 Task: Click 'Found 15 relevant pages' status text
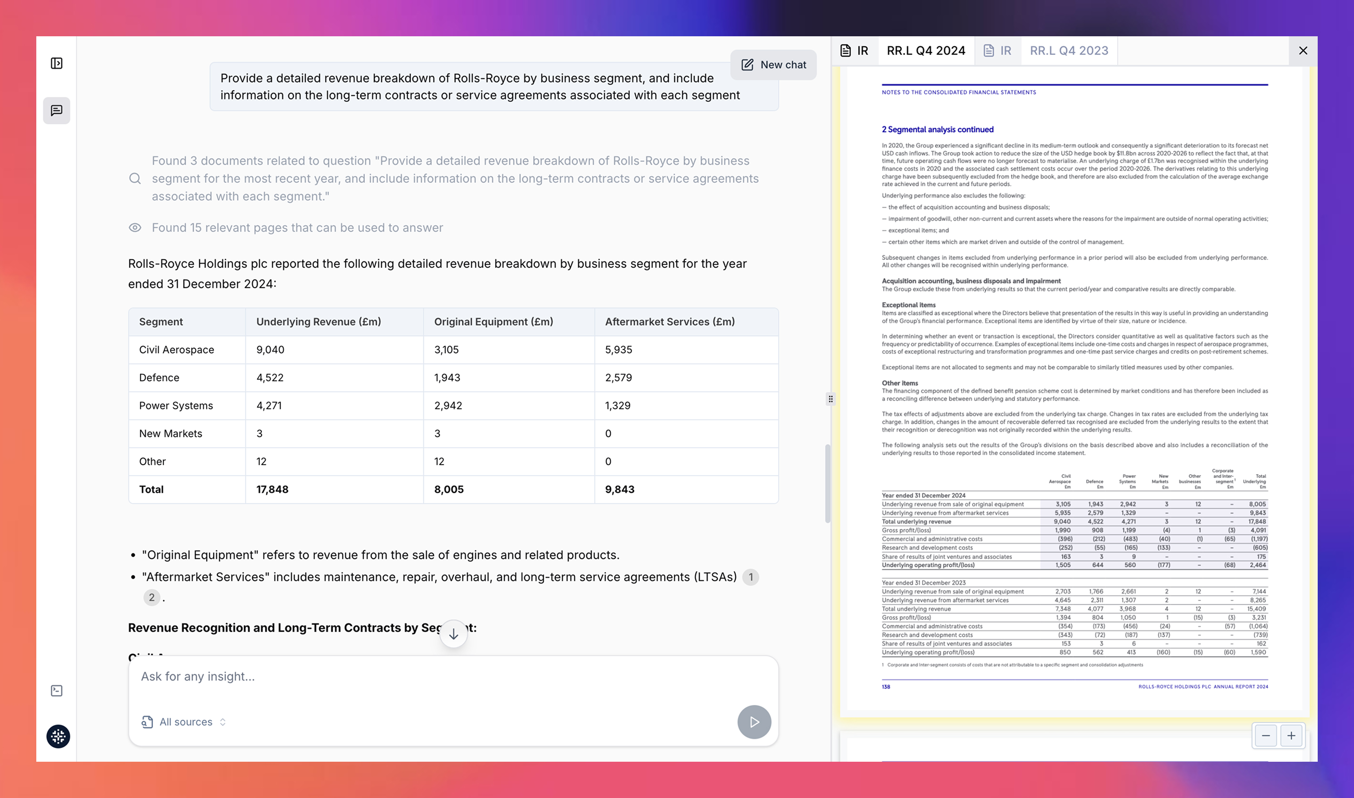[x=297, y=228]
